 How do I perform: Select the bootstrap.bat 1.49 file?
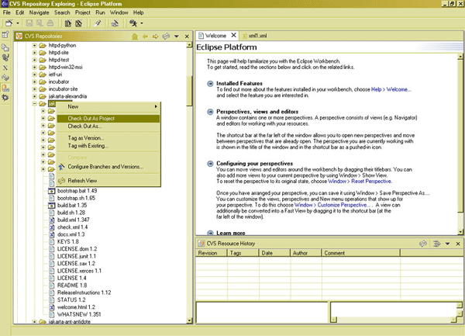(77, 191)
